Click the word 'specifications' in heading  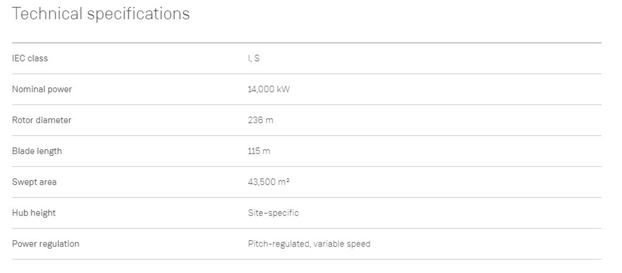click(138, 14)
